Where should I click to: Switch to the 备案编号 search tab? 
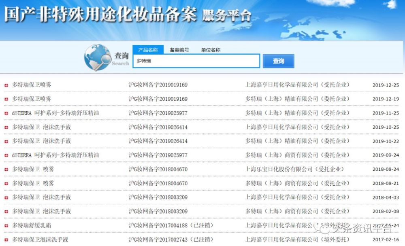coord(180,50)
